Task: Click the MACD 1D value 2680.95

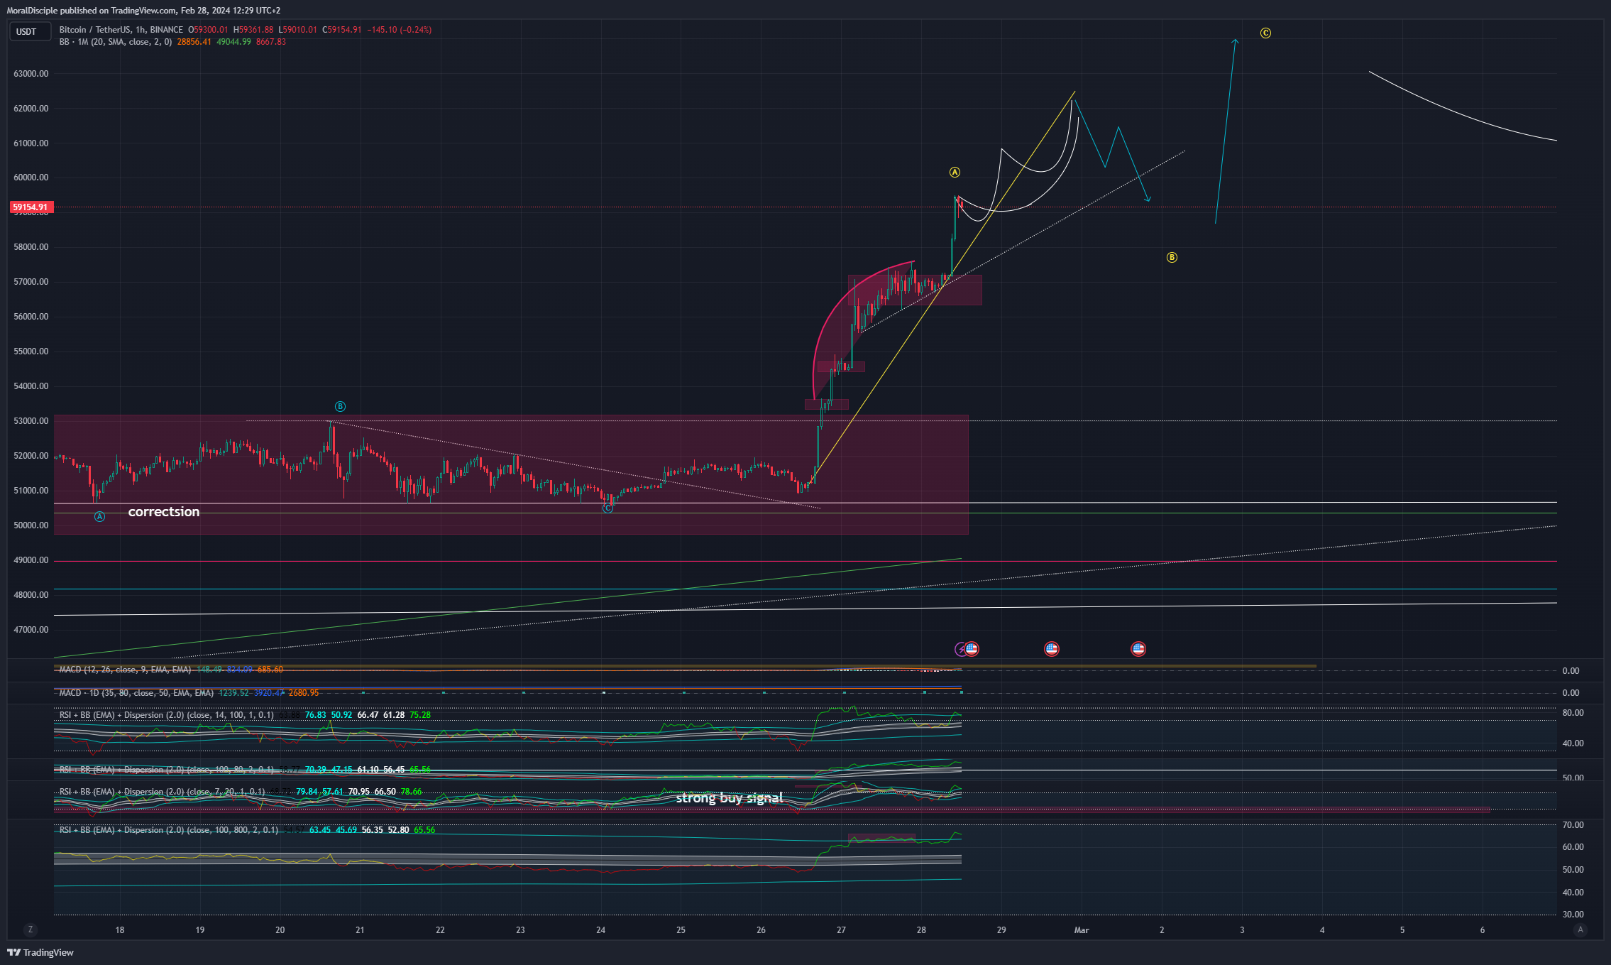Action: 304,693
